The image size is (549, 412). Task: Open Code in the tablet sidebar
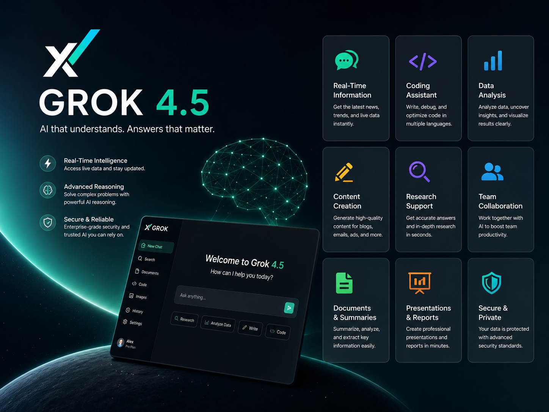tap(140, 284)
